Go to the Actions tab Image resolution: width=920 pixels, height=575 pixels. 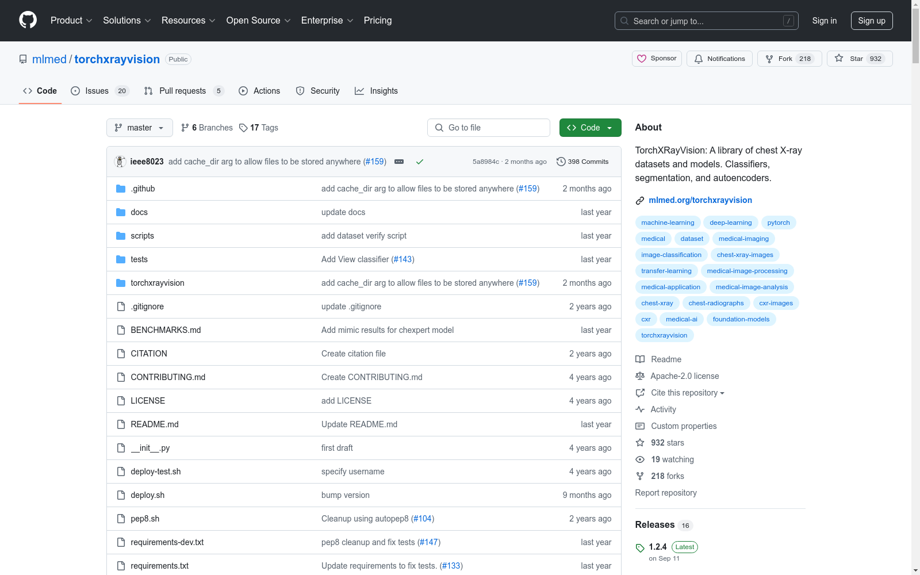click(259, 91)
